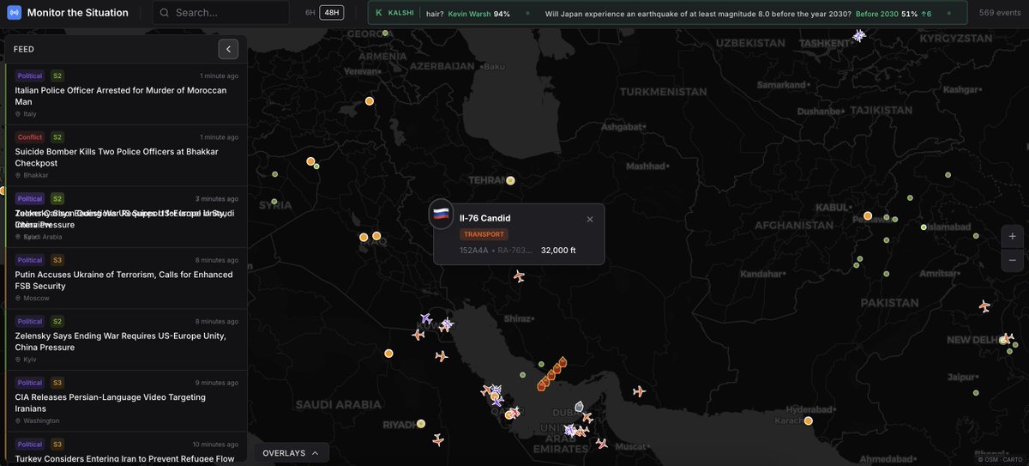The width and height of the screenshot is (1029, 466).
Task: Switch time range to 6H
Action: pos(310,13)
